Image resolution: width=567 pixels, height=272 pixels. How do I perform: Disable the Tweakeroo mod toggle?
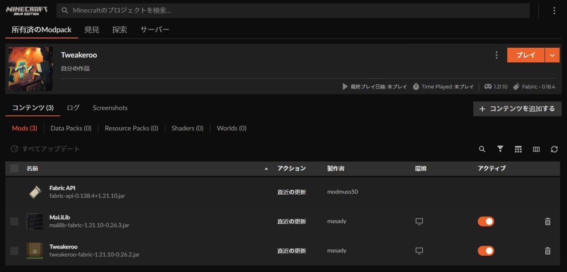[x=485, y=251]
